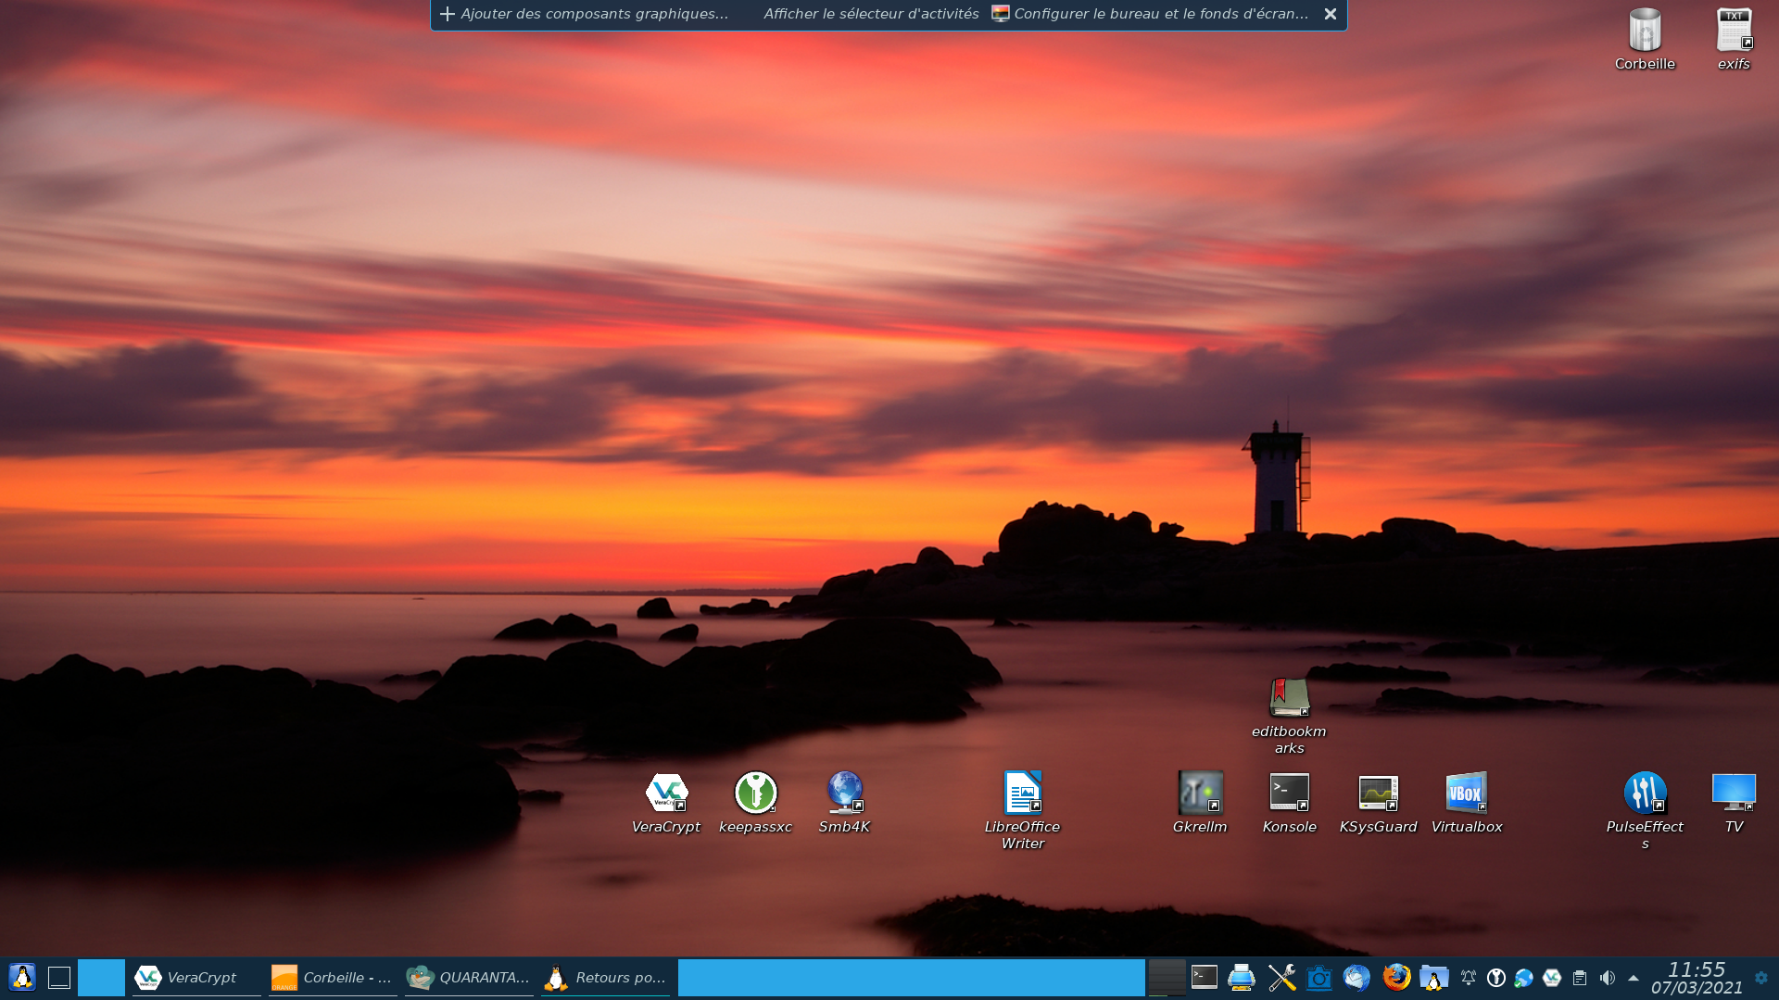Switch to Corbeille taskbar window
1779x1000 pixels.
[333, 978]
